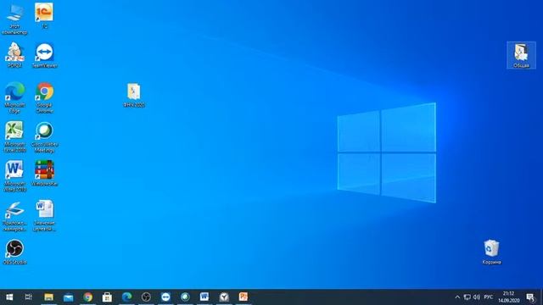Switch to Cisco Webex in the taskbar

click(x=185, y=297)
